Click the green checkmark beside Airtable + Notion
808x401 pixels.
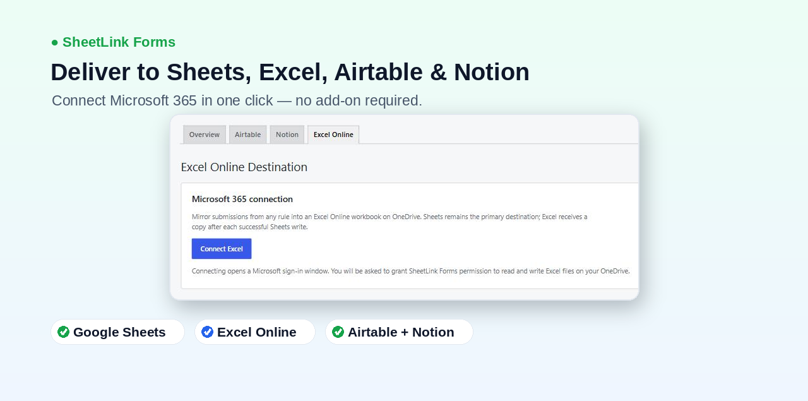[338, 332]
